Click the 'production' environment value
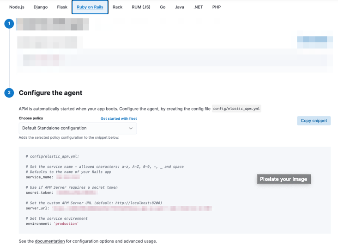The width and height of the screenshot is (338, 247). [66, 224]
